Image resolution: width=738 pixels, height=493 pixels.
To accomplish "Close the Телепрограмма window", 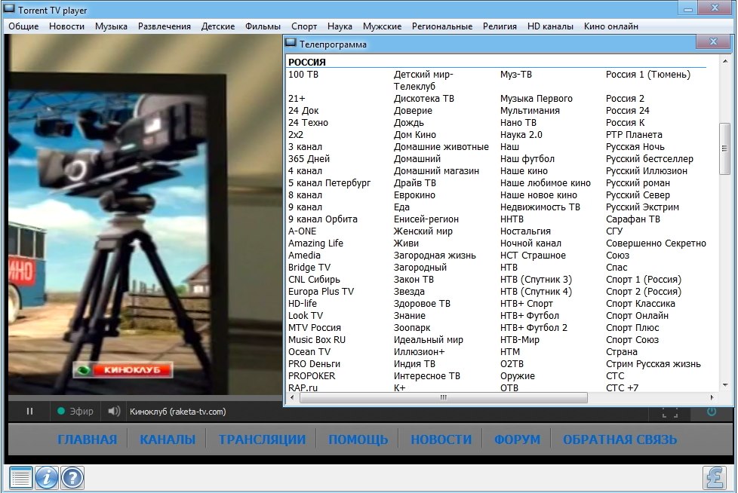I will (x=713, y=41).
